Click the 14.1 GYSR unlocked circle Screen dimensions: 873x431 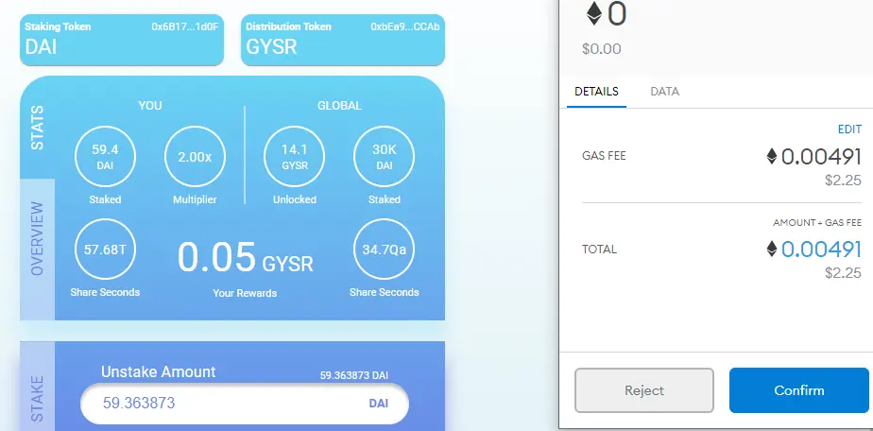tap(295, 157)
